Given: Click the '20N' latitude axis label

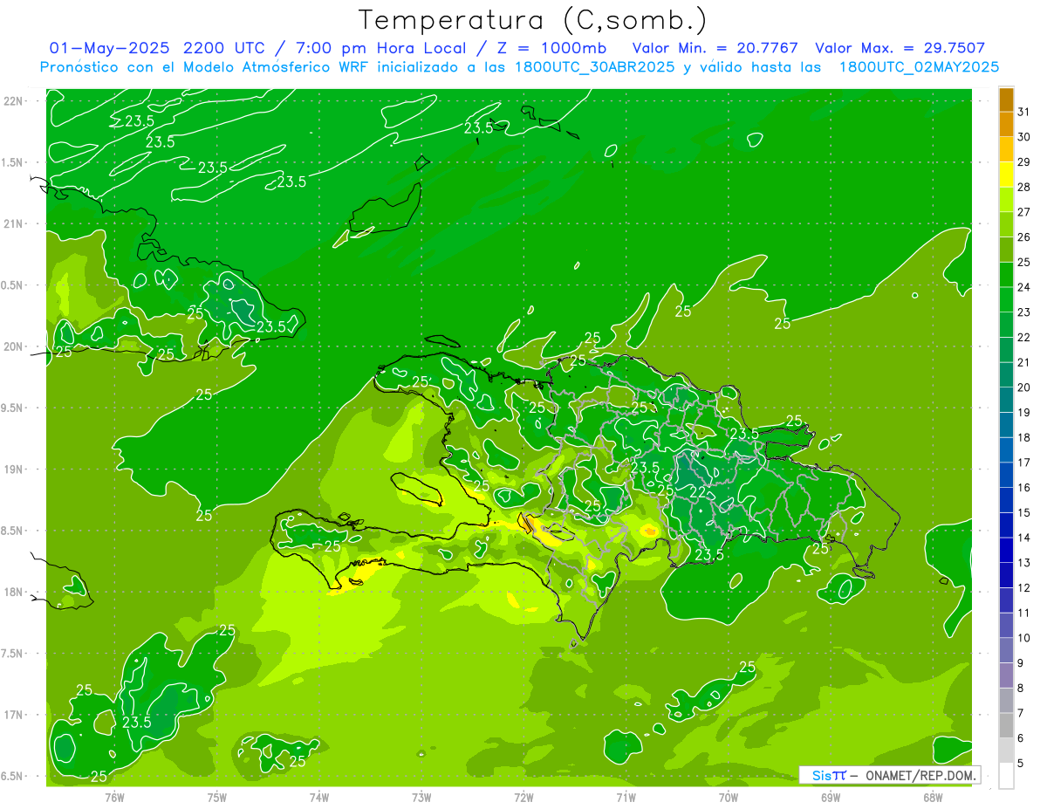Looking at the screenshot, I should [14, 346].
